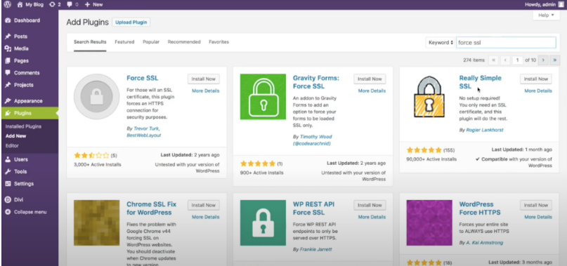This screenshot has width=567, height=266.
Task: Switch to Popular tab
Action: tap(151, 42)
